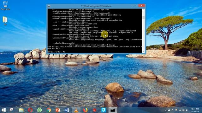202x113 pixels.
Task: Open the cmd.exe window system menu icon
Action: (49, 6)
